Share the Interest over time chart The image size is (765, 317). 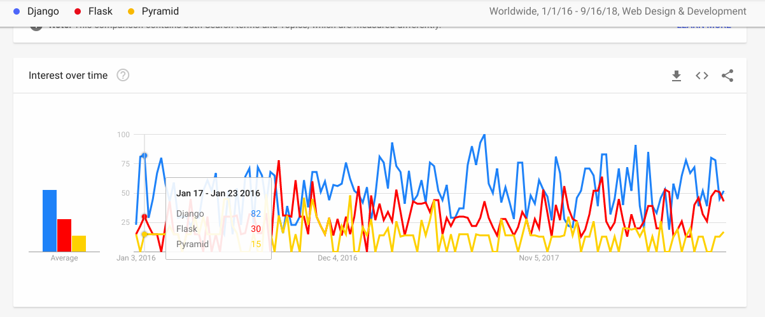click(x=727, y=76)
